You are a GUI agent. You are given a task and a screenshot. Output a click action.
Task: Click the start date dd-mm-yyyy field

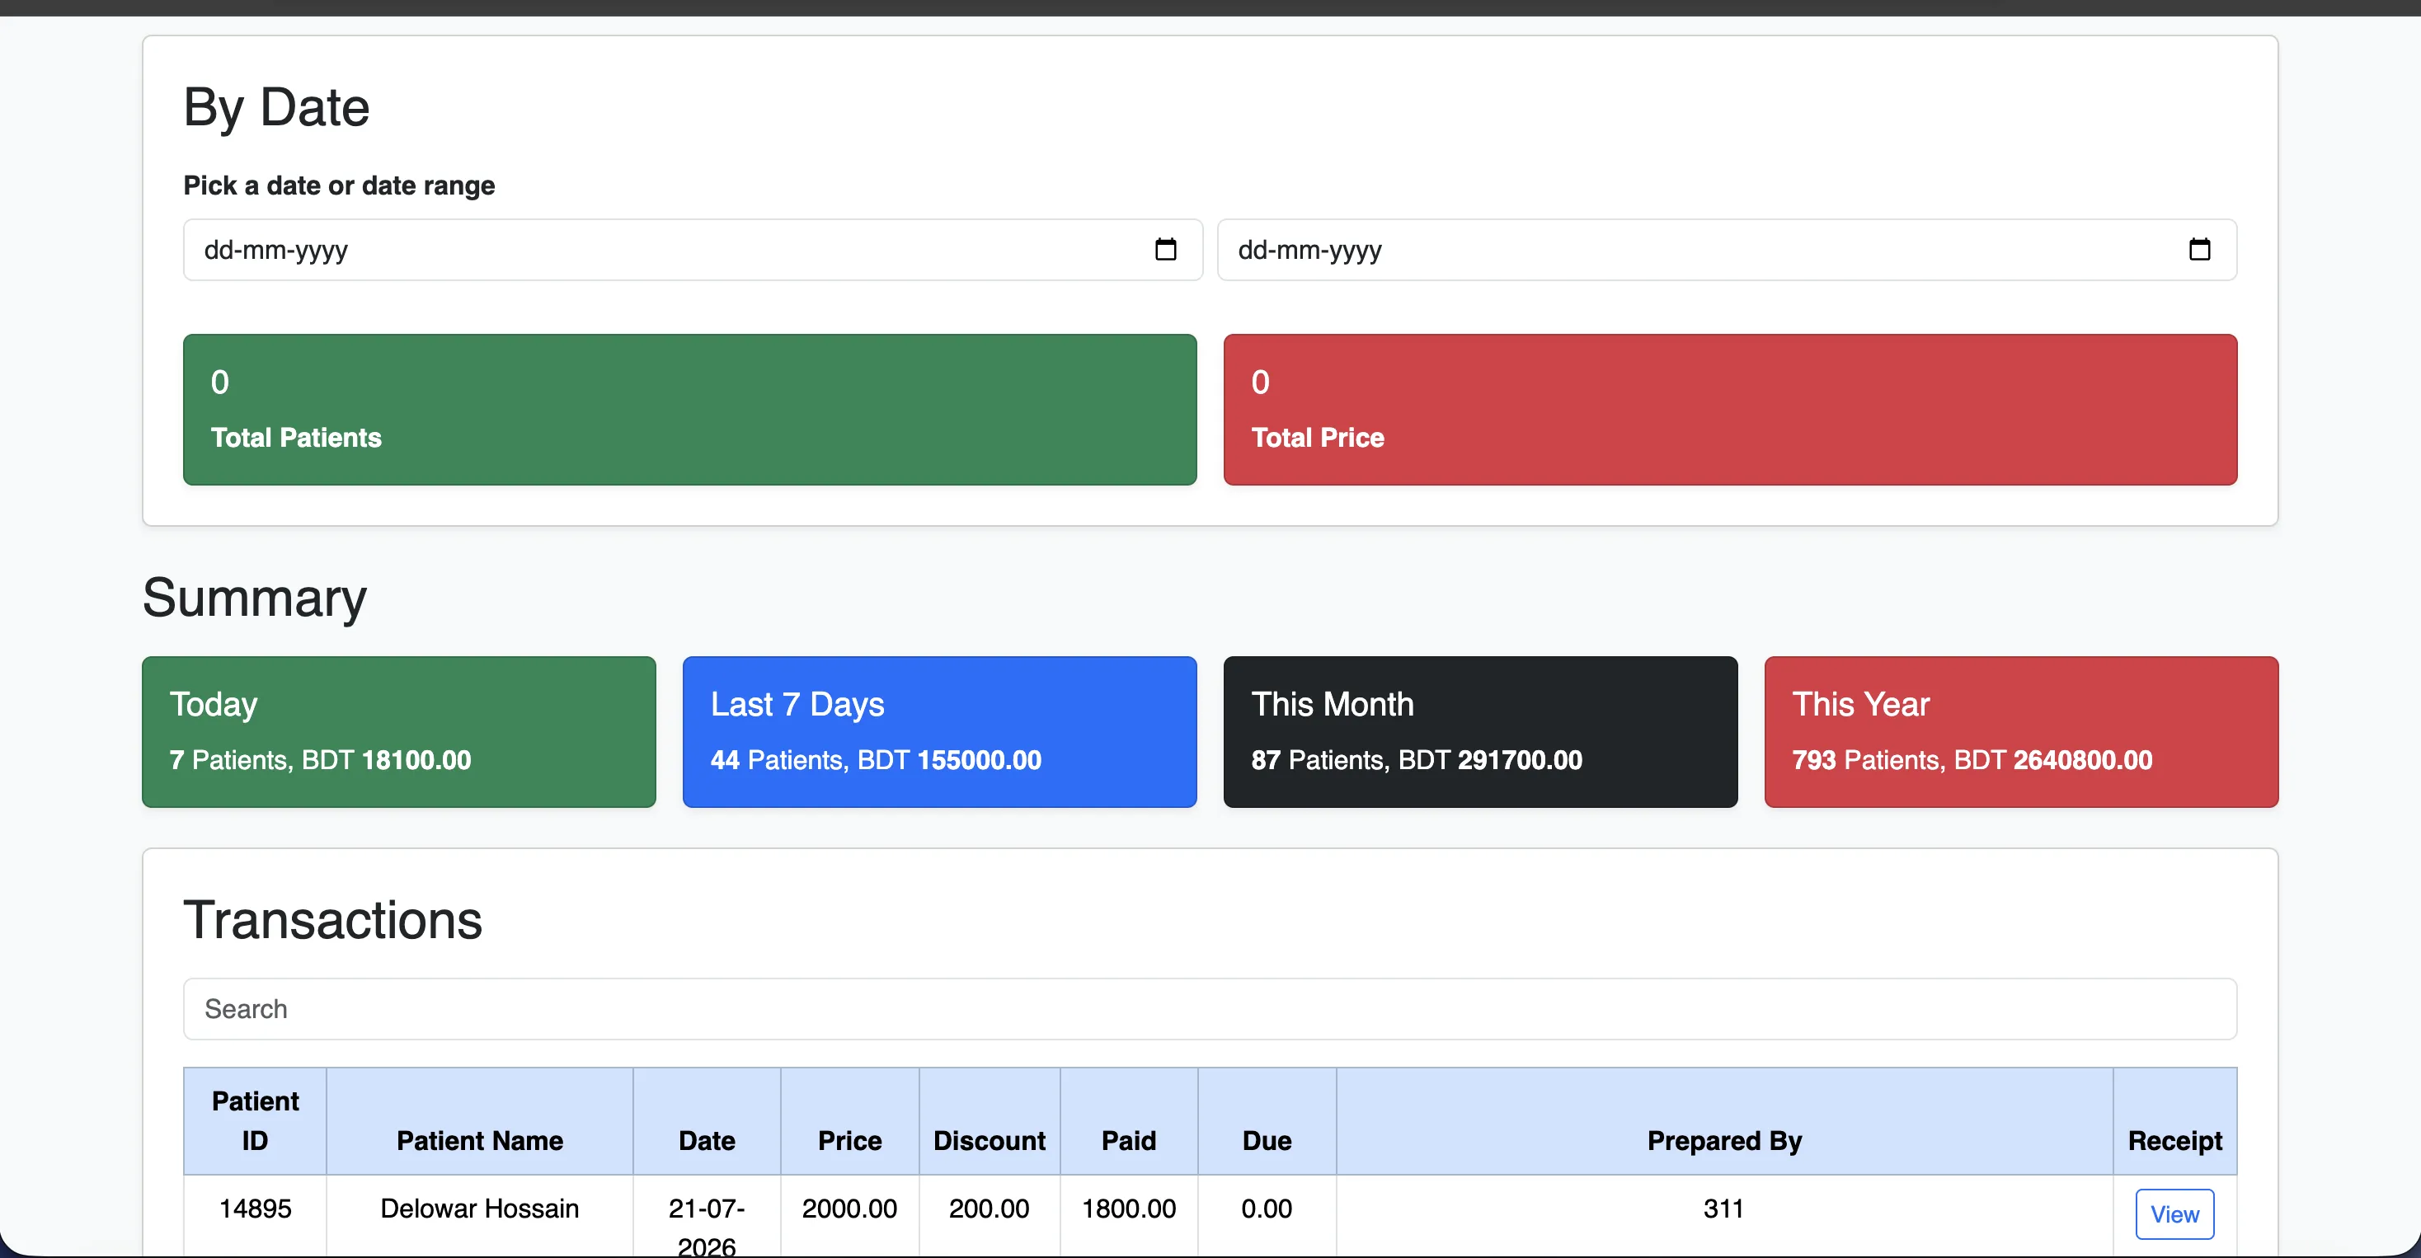point(693,250)
